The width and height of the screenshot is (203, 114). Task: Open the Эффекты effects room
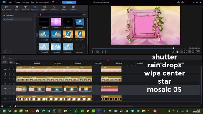44,8
